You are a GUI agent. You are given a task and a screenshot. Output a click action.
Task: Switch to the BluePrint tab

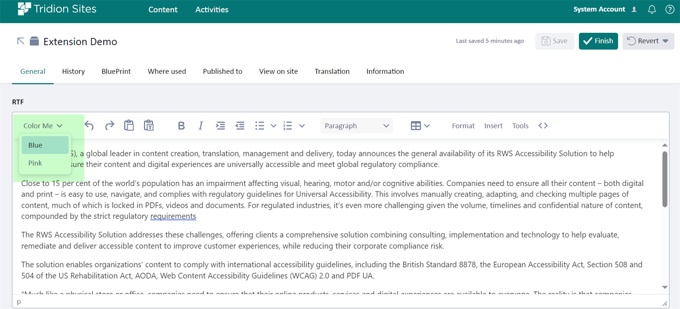pyautogui.click(x=116, y=71)
